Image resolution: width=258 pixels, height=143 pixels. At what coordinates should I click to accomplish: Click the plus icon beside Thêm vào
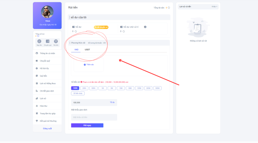coord(84,65)
